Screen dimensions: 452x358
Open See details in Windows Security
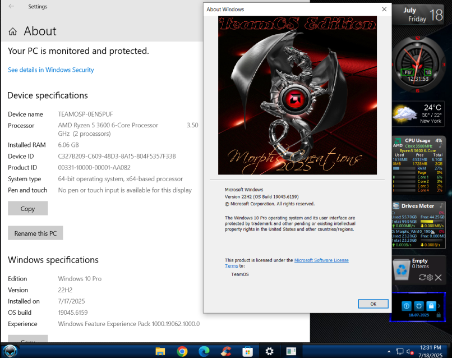point(51,70)
